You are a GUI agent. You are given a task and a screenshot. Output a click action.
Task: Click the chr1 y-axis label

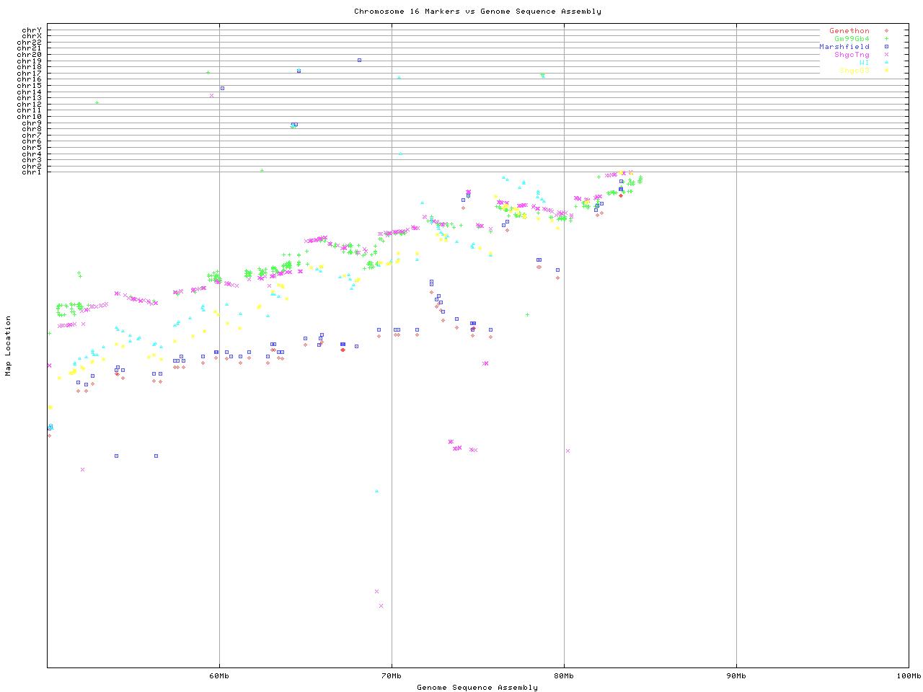coord(32,172)
